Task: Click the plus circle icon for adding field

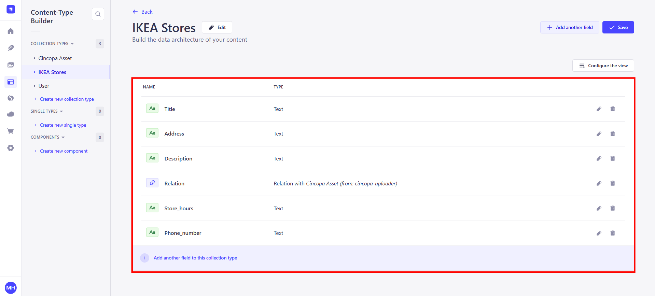Action: coord(144,258)
